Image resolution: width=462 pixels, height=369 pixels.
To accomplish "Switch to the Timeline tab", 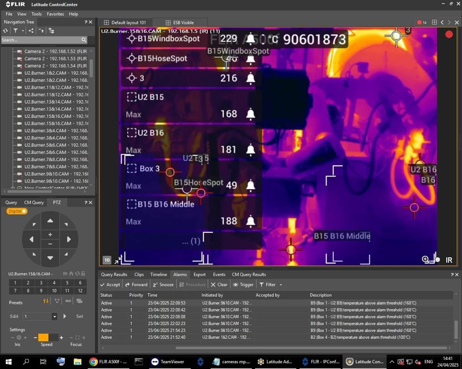I will click(158, 275).
